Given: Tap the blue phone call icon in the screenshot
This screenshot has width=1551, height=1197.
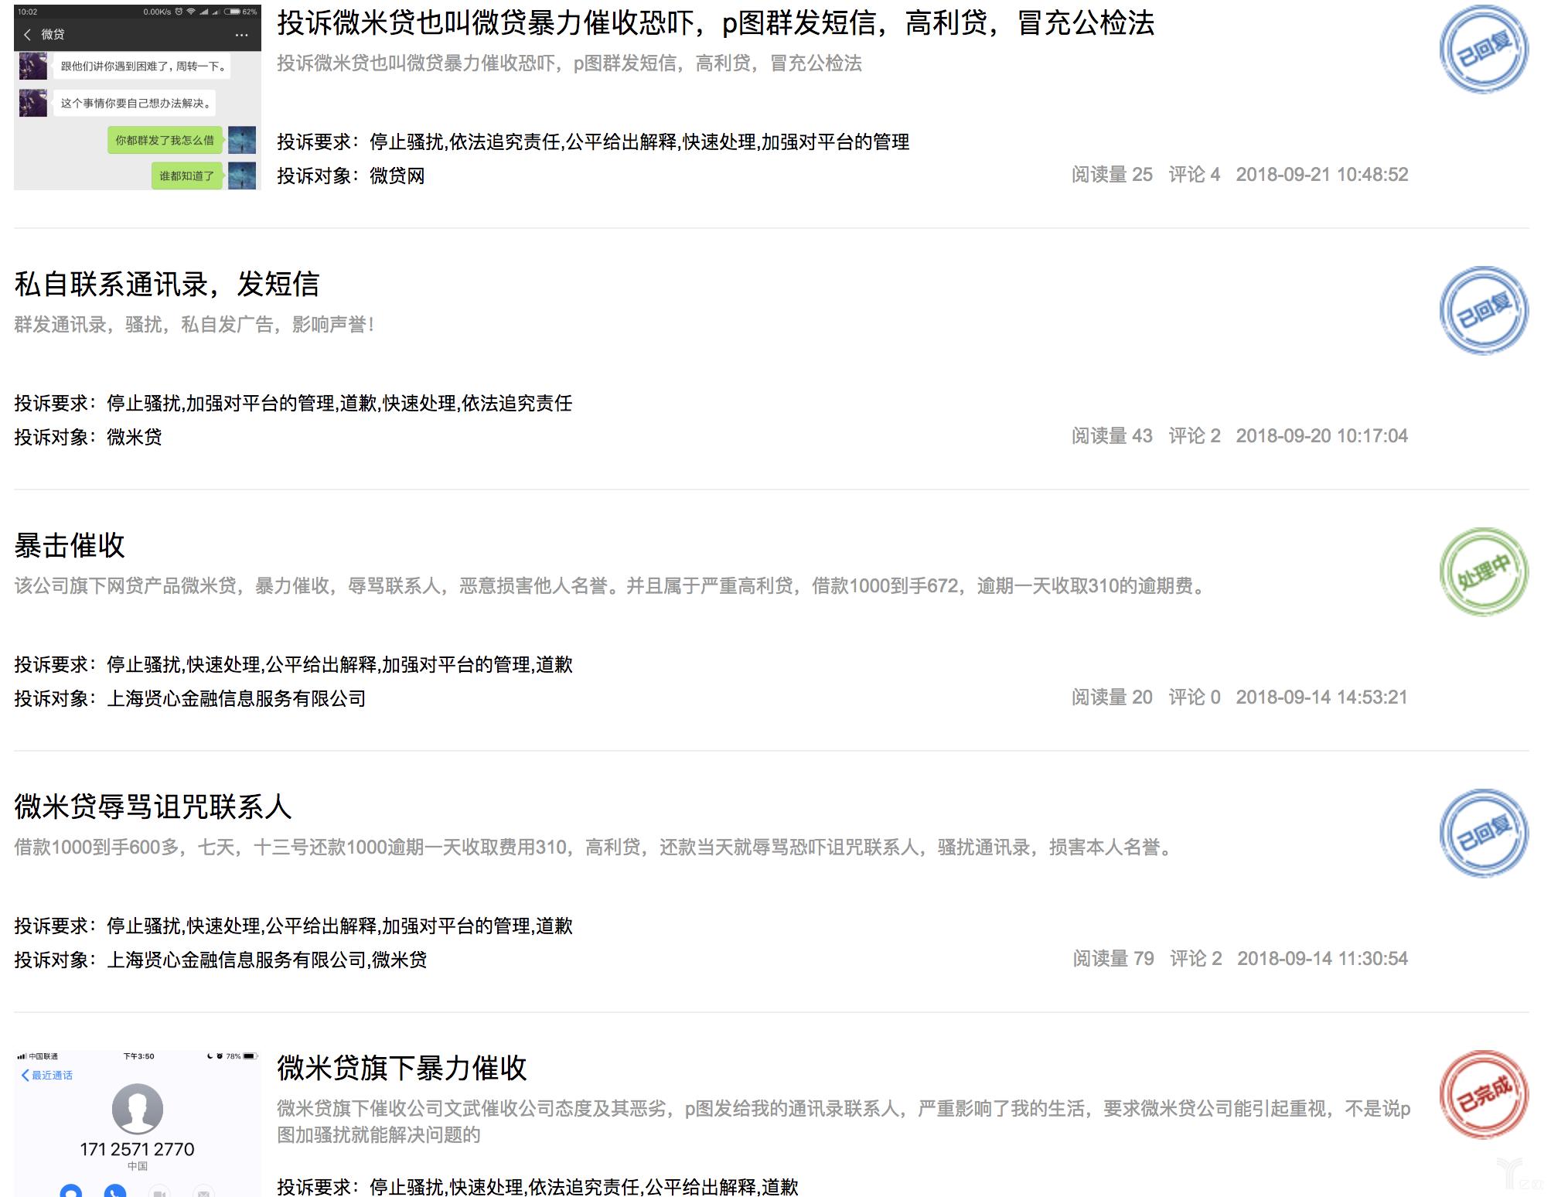Looking at the screenshot, I should click(x=114, y=1193).
